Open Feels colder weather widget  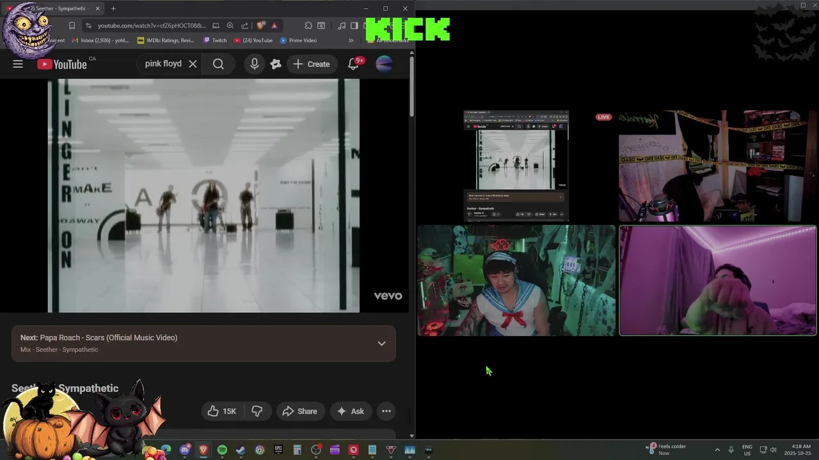coord(666,450)
